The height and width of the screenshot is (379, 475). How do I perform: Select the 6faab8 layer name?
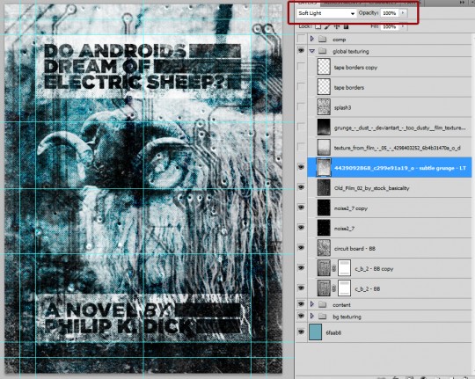point(333,332)
